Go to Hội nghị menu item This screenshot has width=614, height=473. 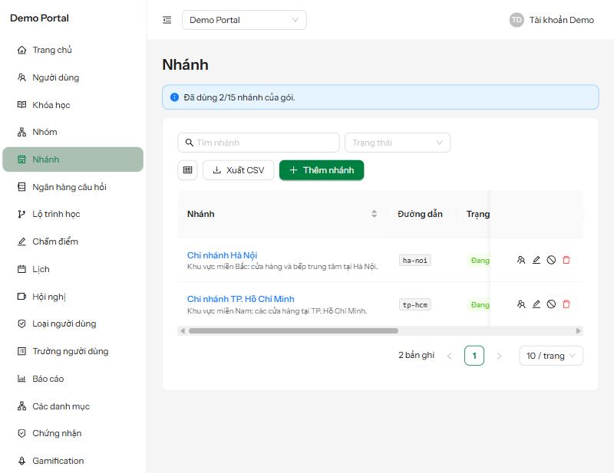click(73, 297)
